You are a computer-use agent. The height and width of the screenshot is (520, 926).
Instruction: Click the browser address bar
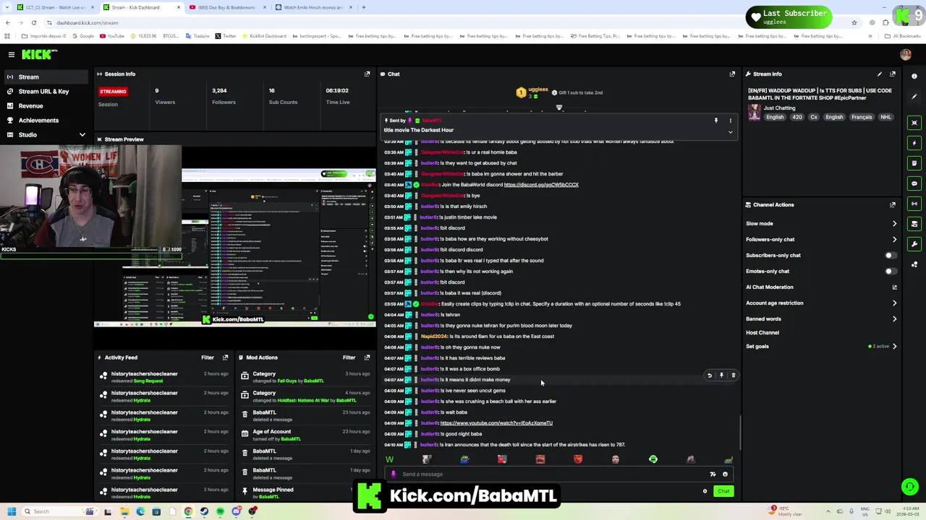coord(434,22)
